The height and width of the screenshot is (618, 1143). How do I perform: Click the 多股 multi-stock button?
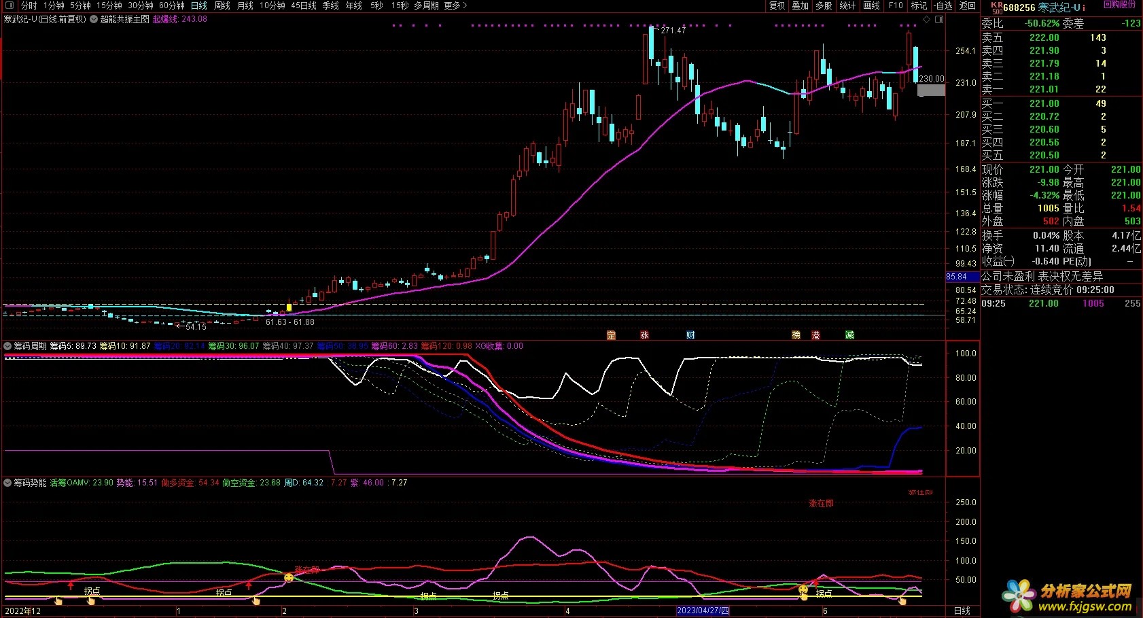pyautogui.click(x=824, y=5)
